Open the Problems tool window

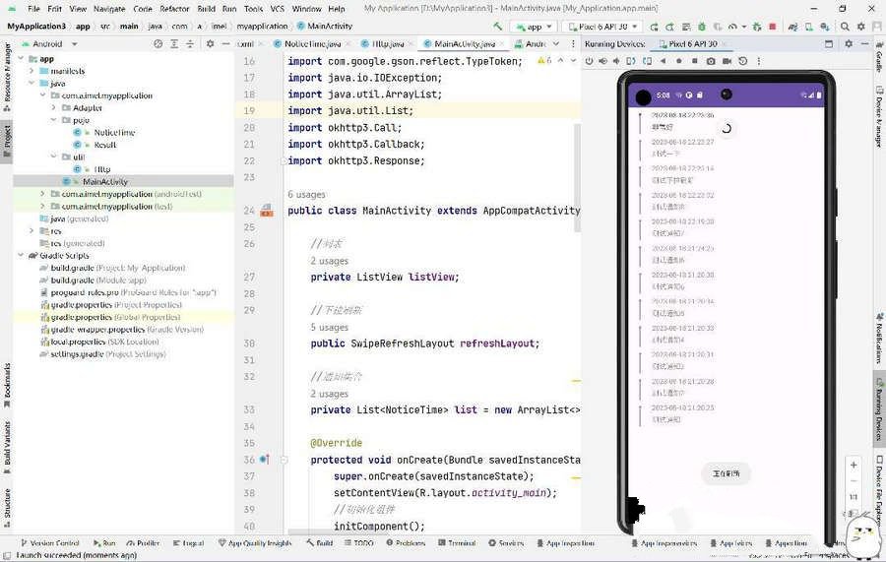[x=406, y=542]
